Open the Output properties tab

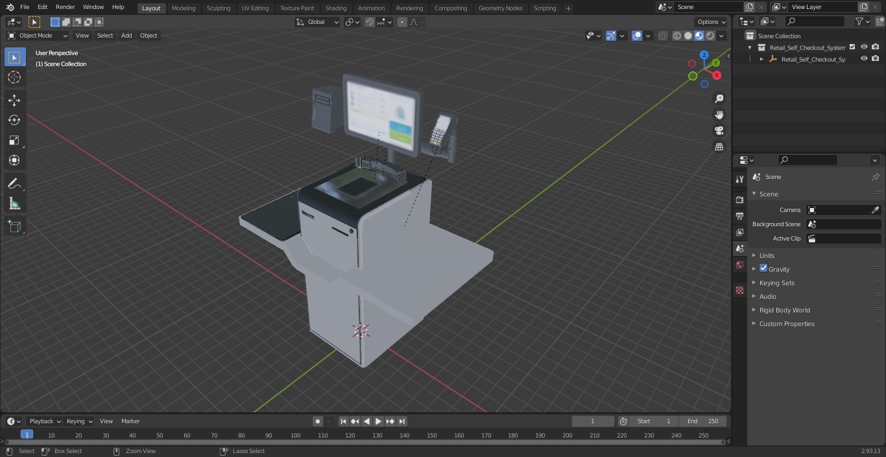click(x=739, y=216)
